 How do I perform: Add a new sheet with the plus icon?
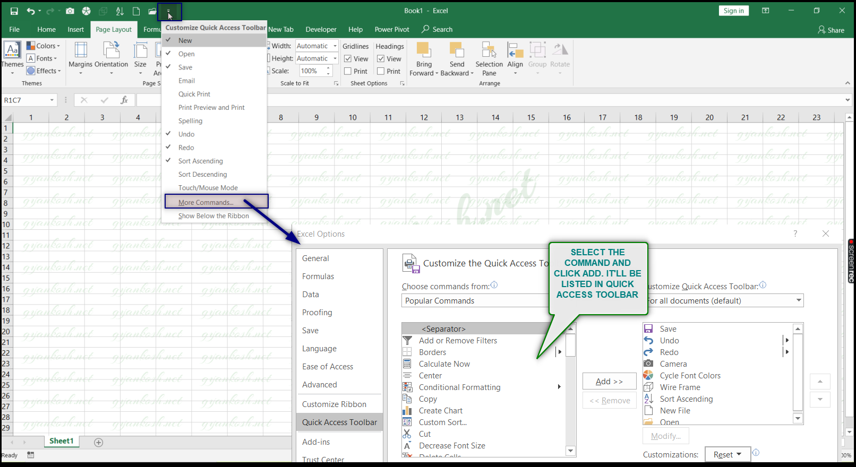tap(98, 442)
